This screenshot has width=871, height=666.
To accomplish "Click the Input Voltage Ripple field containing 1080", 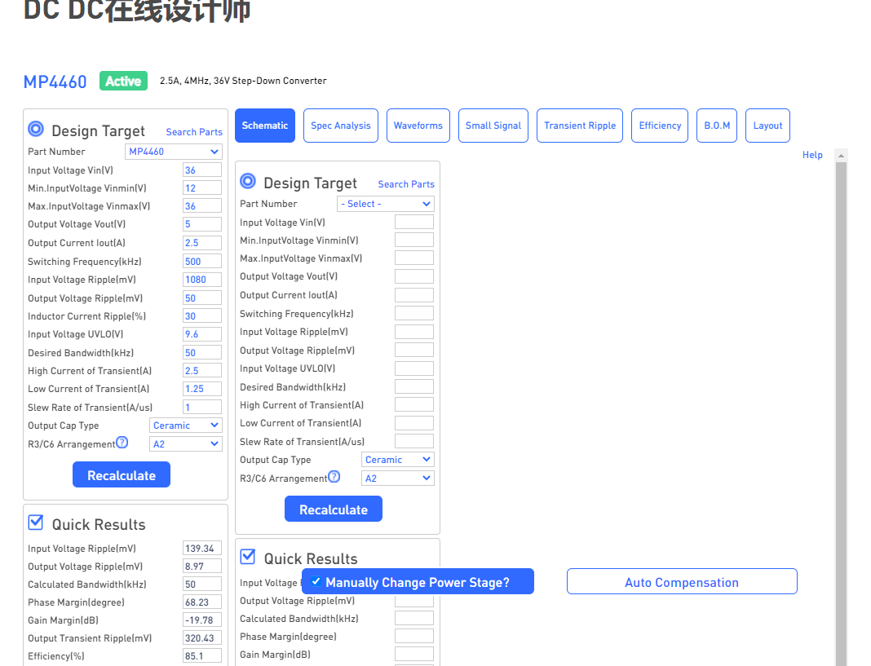I will click(x=202, y=280).
